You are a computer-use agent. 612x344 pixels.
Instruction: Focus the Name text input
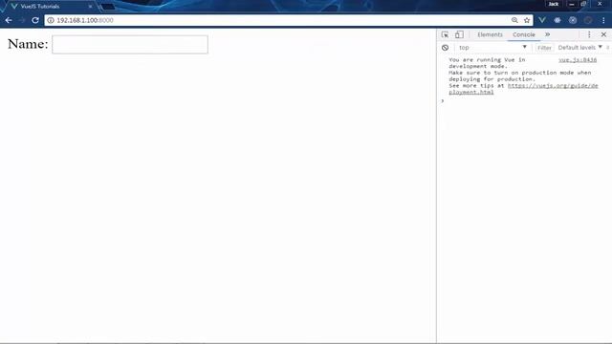[130, 45]
